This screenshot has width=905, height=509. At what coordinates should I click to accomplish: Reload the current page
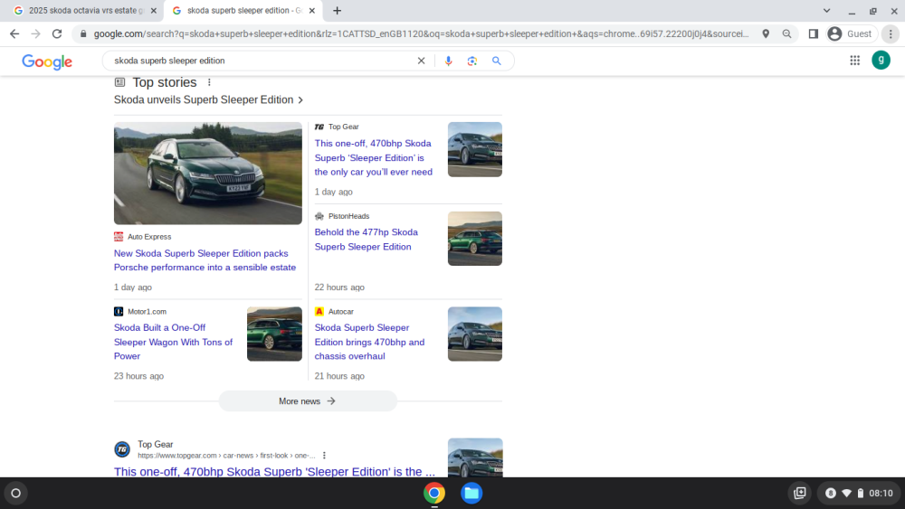pyautogui.click(x=56, y=34)
